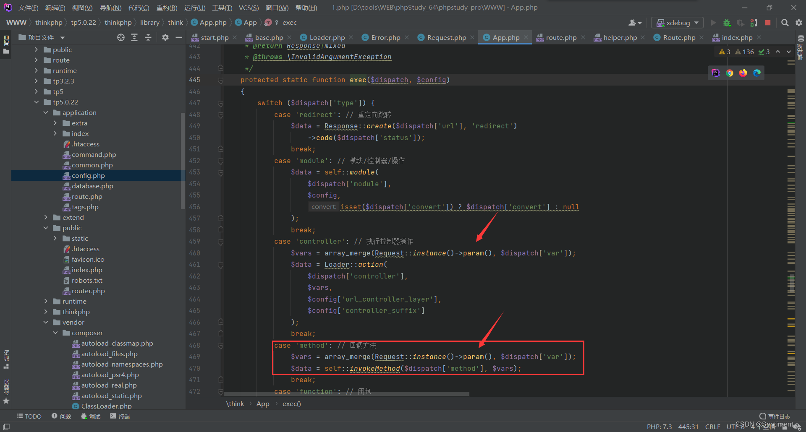Expand the route folder

pos(36,60)
